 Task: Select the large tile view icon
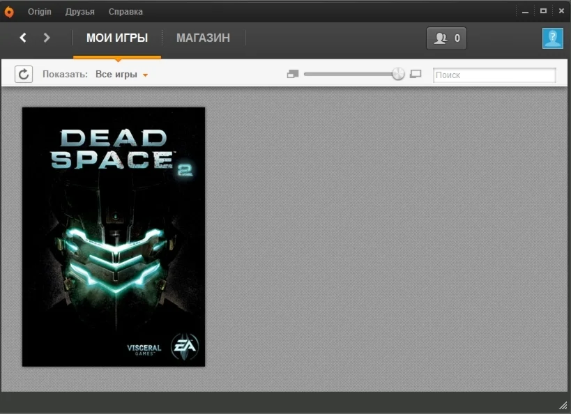point(415,73)
